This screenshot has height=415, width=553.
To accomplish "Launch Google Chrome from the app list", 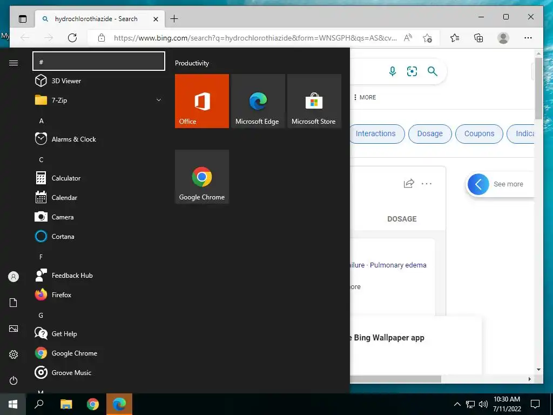I will [x=99, y=353].
